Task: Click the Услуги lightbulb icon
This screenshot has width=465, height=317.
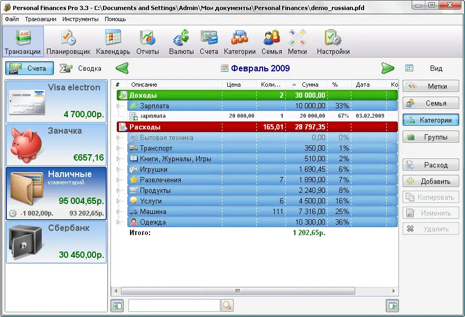Action: [x=134, y=201]
